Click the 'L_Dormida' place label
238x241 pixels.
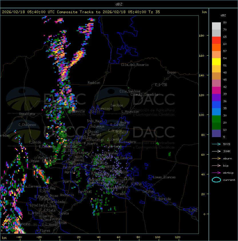(x=163, y=199)
